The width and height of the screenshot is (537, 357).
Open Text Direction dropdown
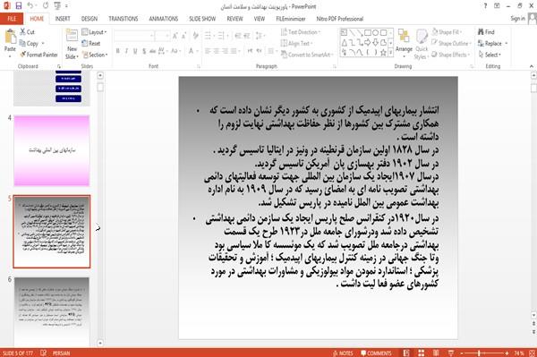pyautogui.click(x=301, y=32)
